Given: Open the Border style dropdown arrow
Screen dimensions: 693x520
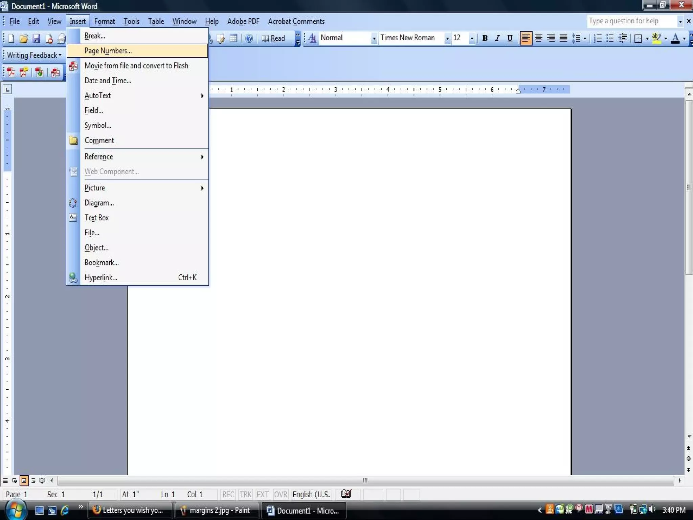Looking at the screenshot, I should point(647,39).
